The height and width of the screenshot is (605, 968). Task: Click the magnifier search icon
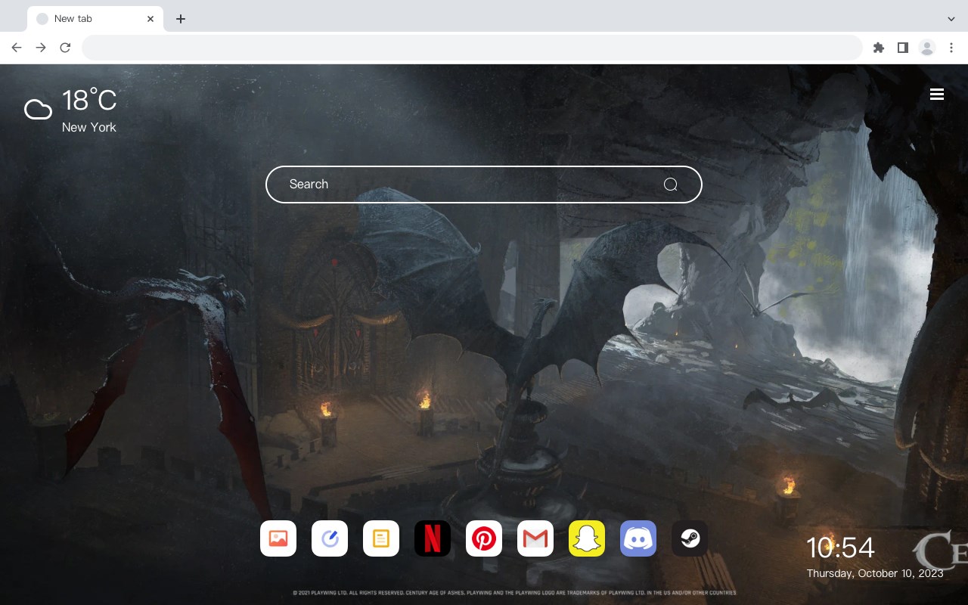[670, 185]
